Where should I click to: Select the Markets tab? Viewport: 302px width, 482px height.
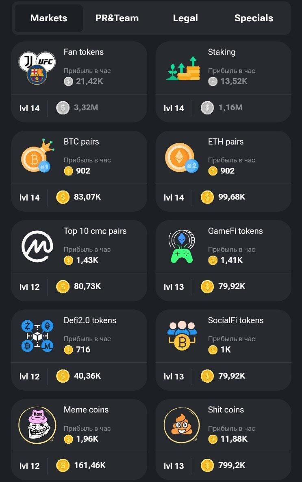coord(49,18)
